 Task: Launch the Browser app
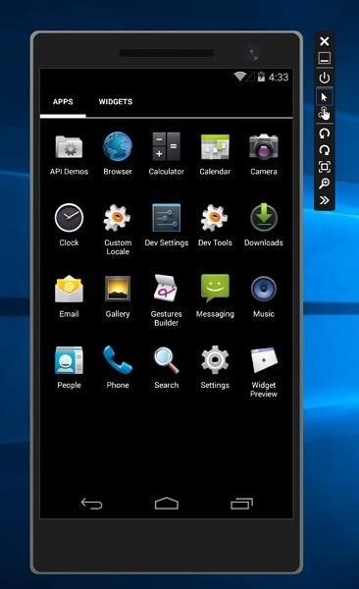(x=118, y=154)
